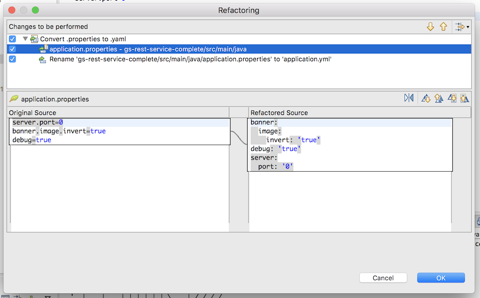
Task: Toggle the Rename to application.yml checkbox
Action: tap(12, 59)
